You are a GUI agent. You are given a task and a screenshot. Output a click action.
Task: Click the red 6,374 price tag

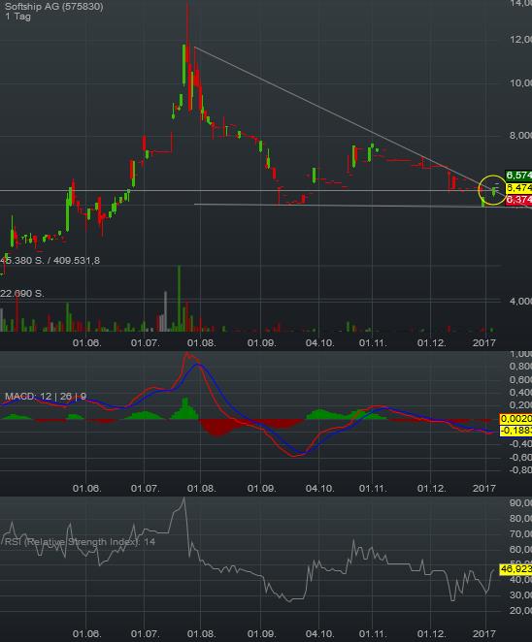click(518, 200)
